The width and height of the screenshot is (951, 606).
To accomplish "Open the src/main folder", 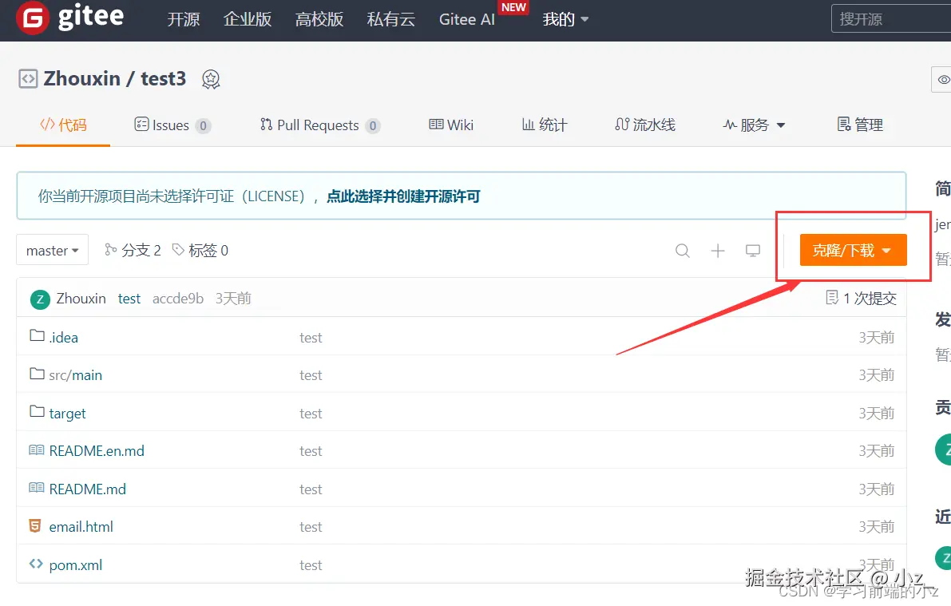I will pos(76,375).
